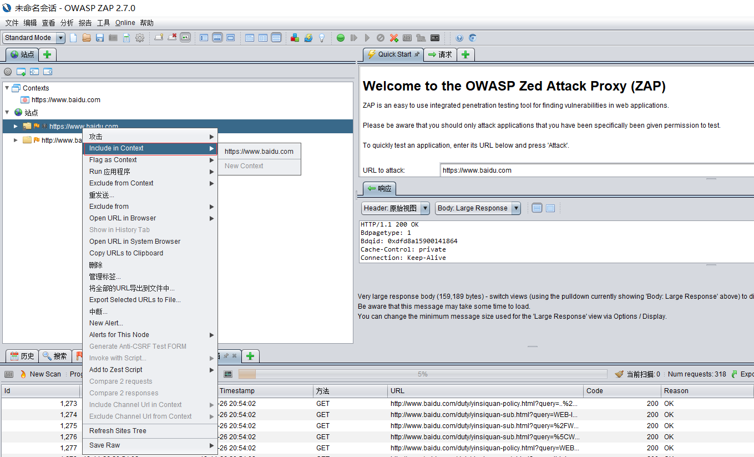Click the session snapshot icon after the floppy disk
754x457 pixels.
click(113, 38)
